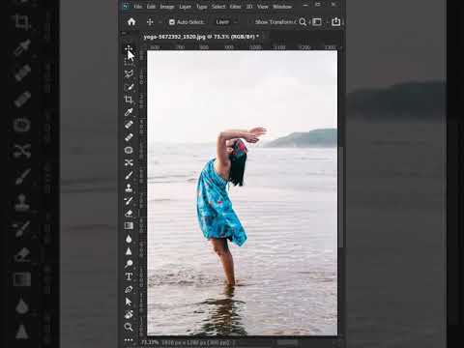This screenshot has width=464, height=348.
Task: Select the Content-Aware Move tool
Action: click(129, 162)
